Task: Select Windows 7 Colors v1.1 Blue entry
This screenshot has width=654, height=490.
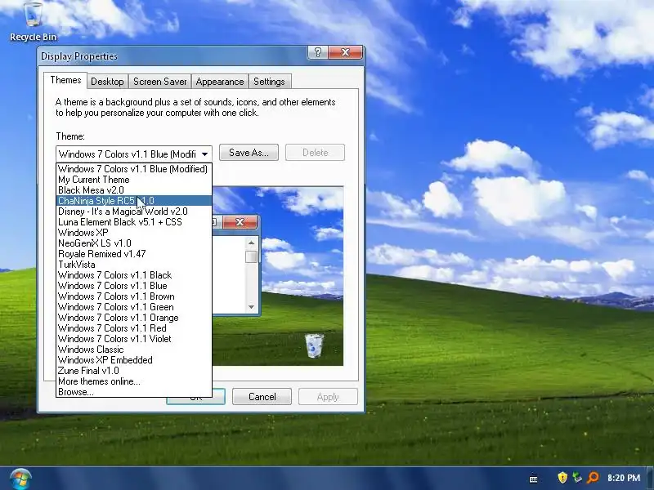Action: click(134, 286)
